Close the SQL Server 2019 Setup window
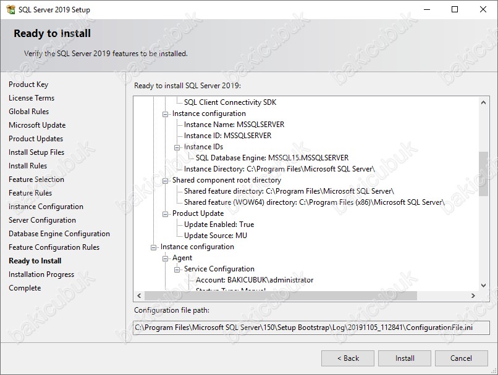Viewport: 498px width, 375px height. click(483, 9)
